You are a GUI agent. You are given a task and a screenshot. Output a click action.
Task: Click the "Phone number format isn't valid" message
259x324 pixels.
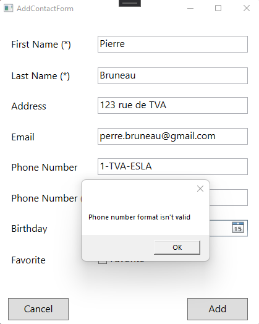pos(139,217)
